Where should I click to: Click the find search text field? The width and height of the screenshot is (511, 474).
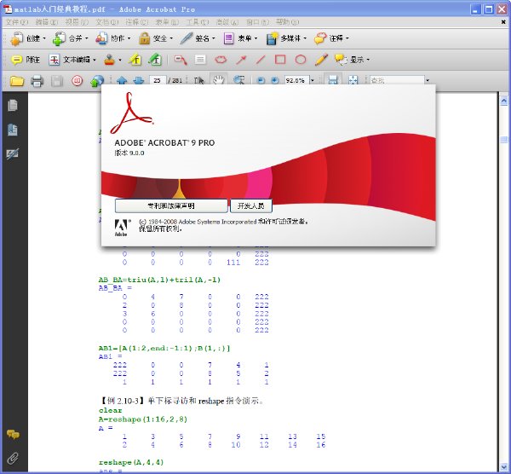[x=397, y=80]
